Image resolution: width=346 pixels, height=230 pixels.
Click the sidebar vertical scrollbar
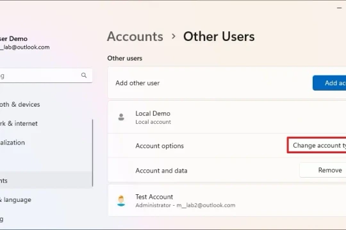pos(92,153)
